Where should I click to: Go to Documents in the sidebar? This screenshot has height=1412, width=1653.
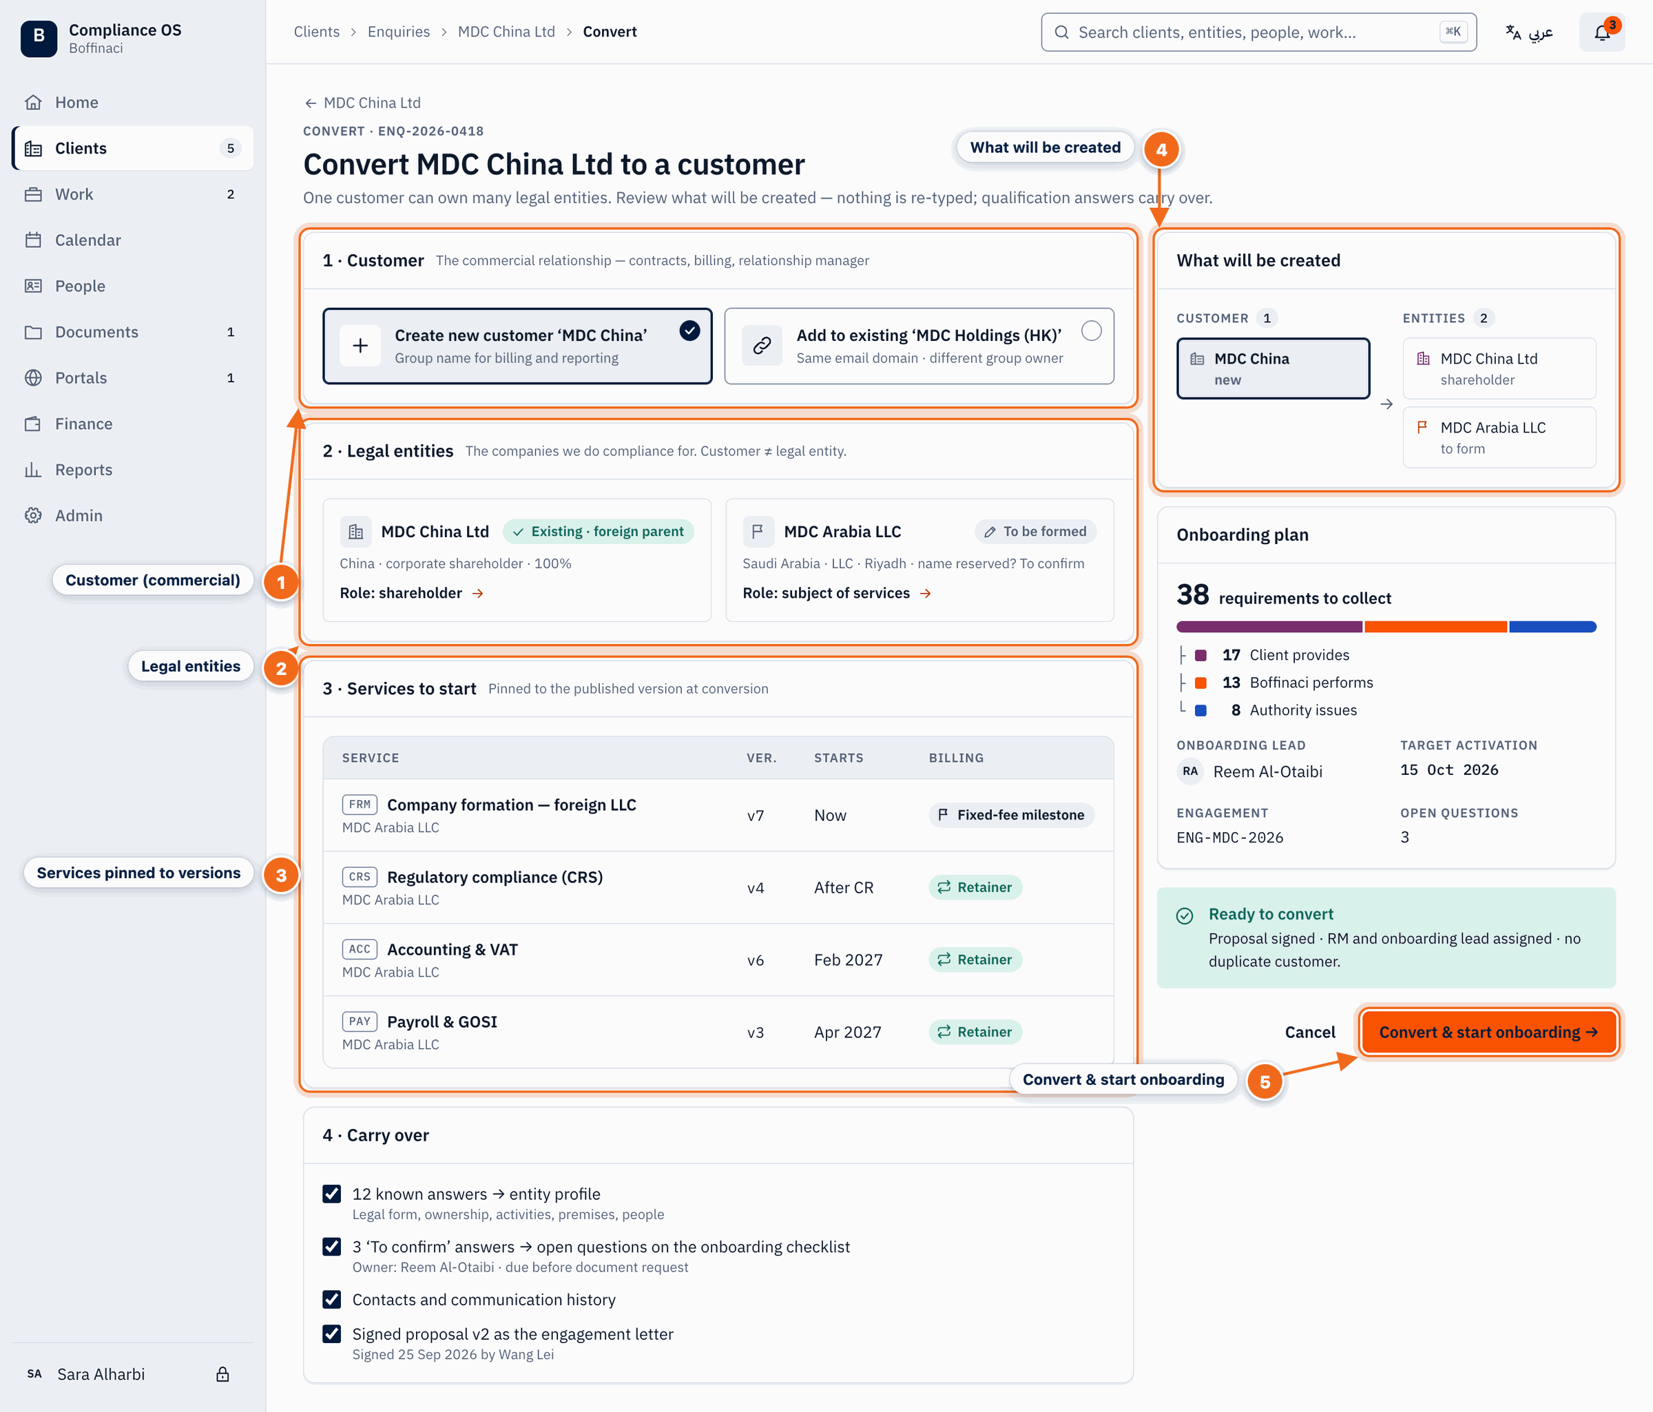[132, 332]
